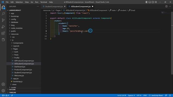
Task: Expand the bootstrap folder
Action: coord(15,16)
